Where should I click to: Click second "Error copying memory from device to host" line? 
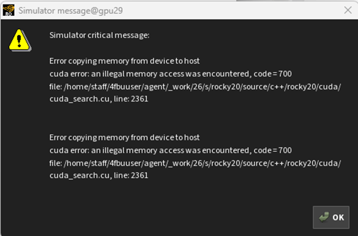point(124,138)
